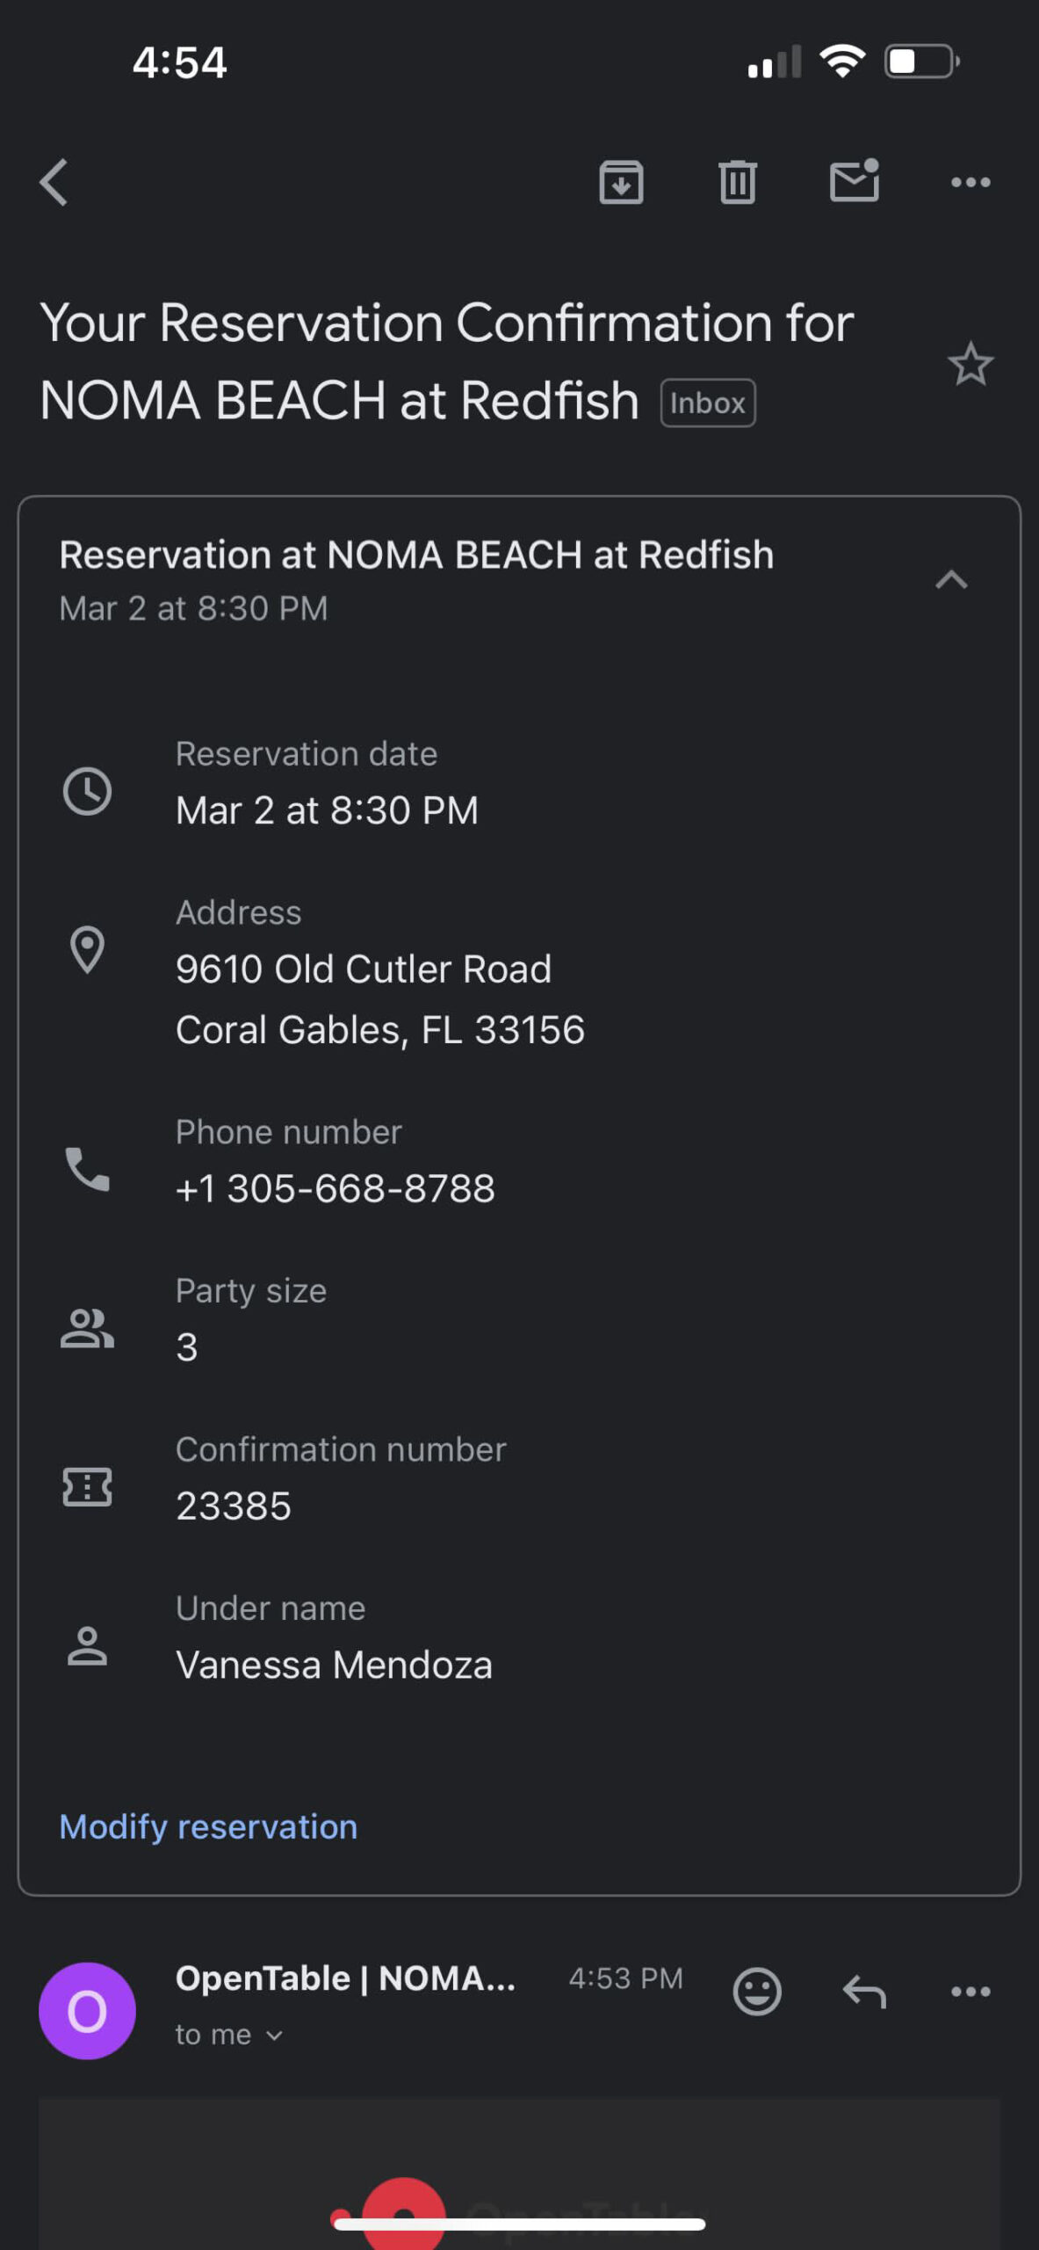
Task: Archive this reservation email
Action: coord(621,183)
